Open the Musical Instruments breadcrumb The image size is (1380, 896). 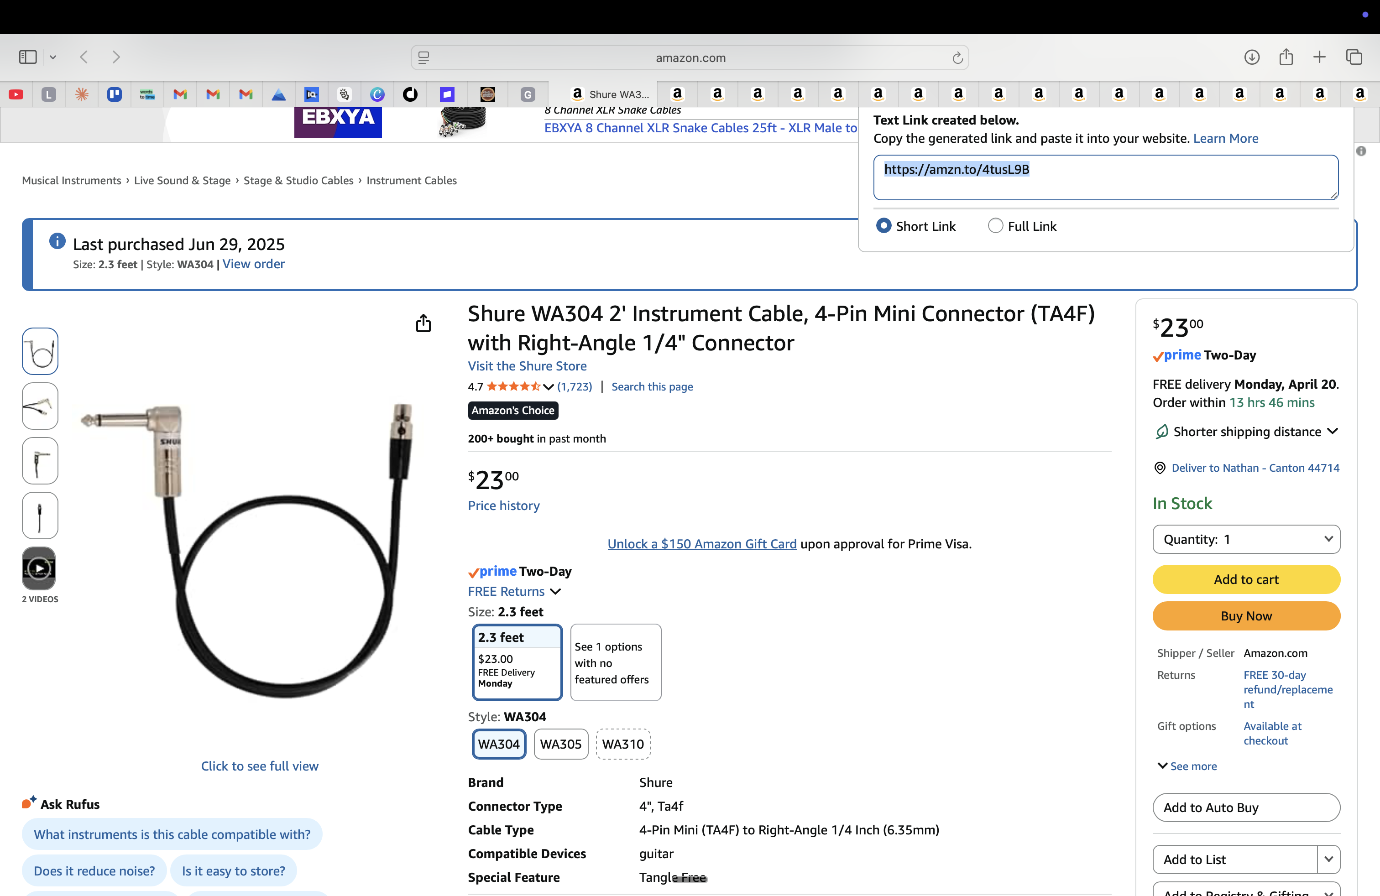click(71, 180)
